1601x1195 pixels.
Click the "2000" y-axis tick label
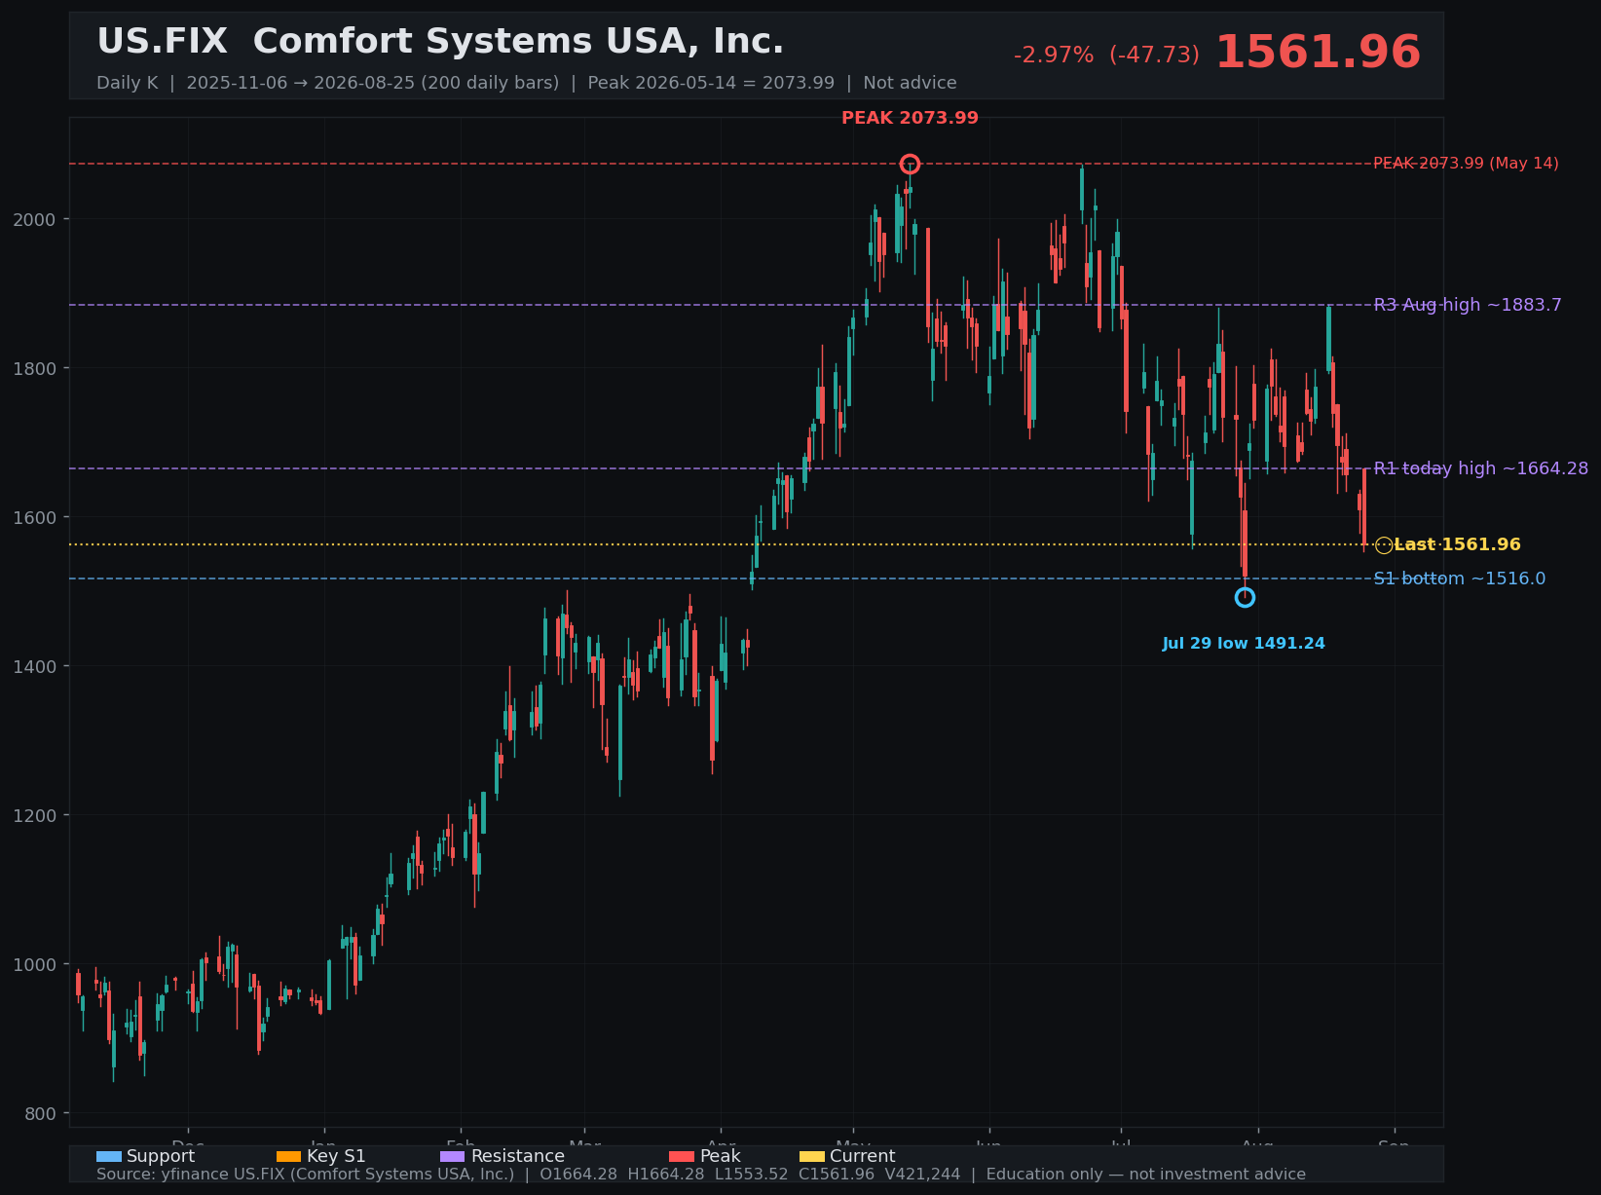point(34,219)
